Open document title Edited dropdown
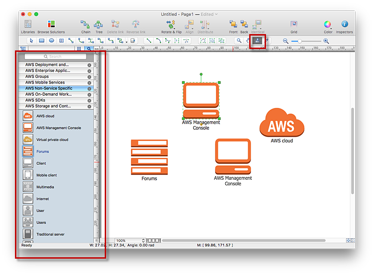The image size is (374, 275). click(209, 14)
